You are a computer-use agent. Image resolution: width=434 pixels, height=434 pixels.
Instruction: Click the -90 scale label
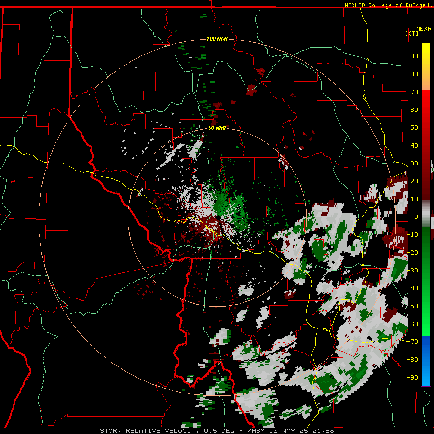[412, 378]
